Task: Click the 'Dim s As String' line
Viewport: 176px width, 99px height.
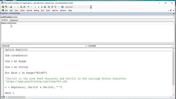Action: [x=16, y=67]
